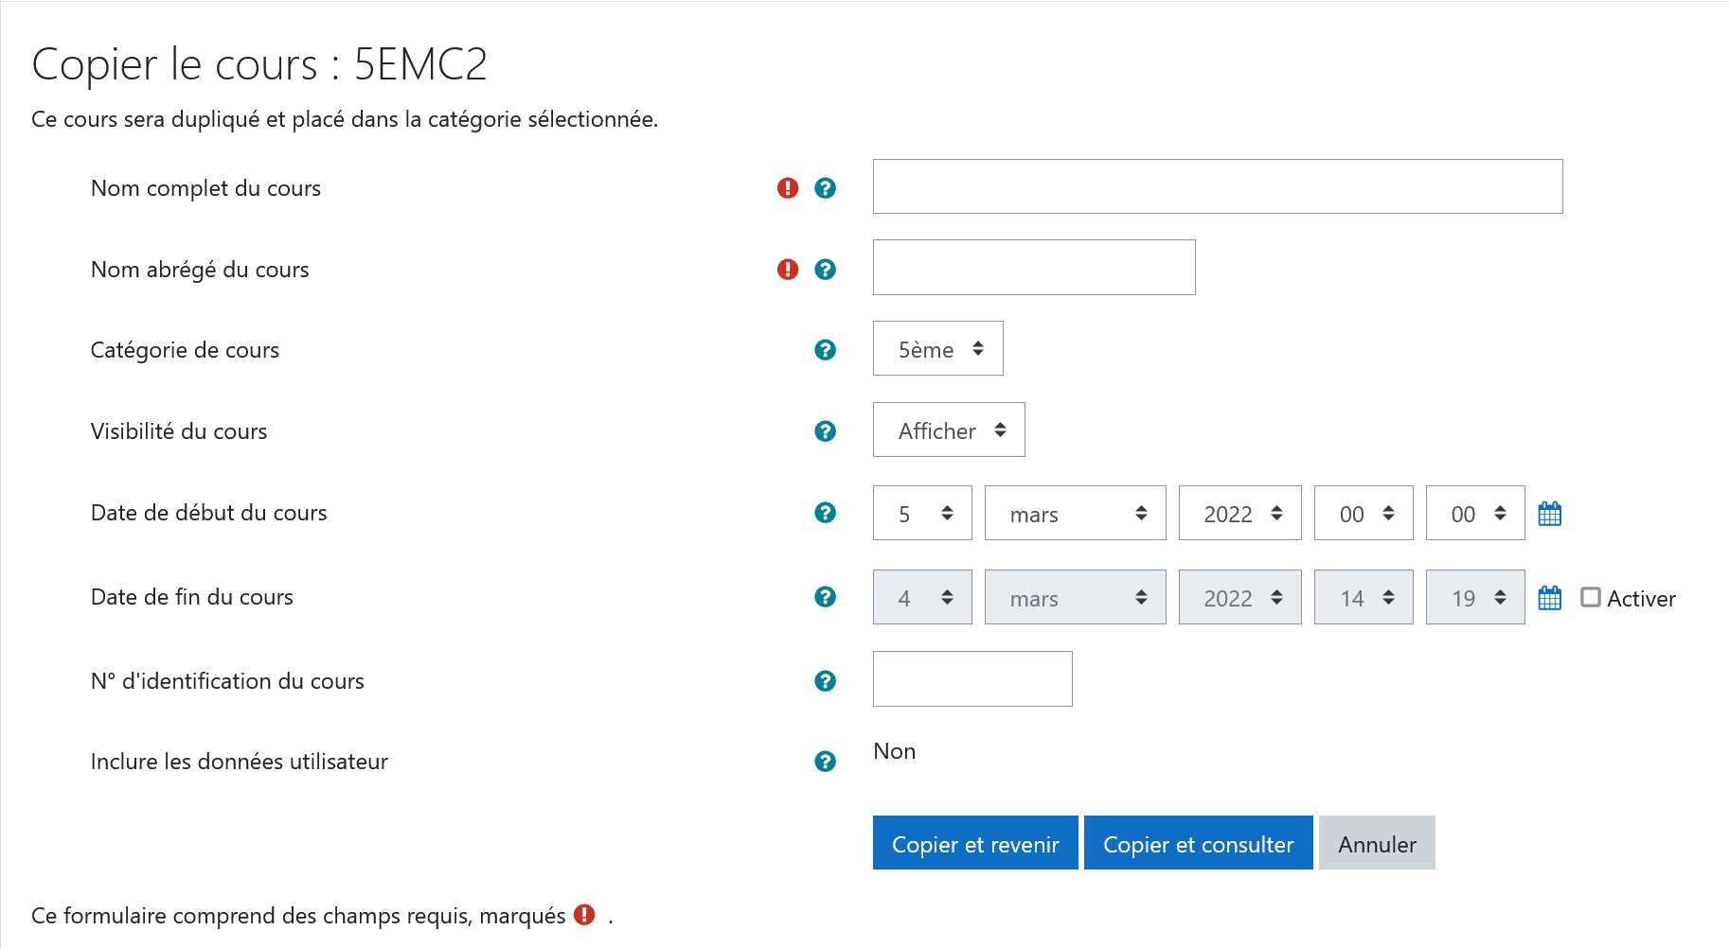
Task: Click the end date month dropdown
Action: pyautogui.click(x=1075, y=597)
